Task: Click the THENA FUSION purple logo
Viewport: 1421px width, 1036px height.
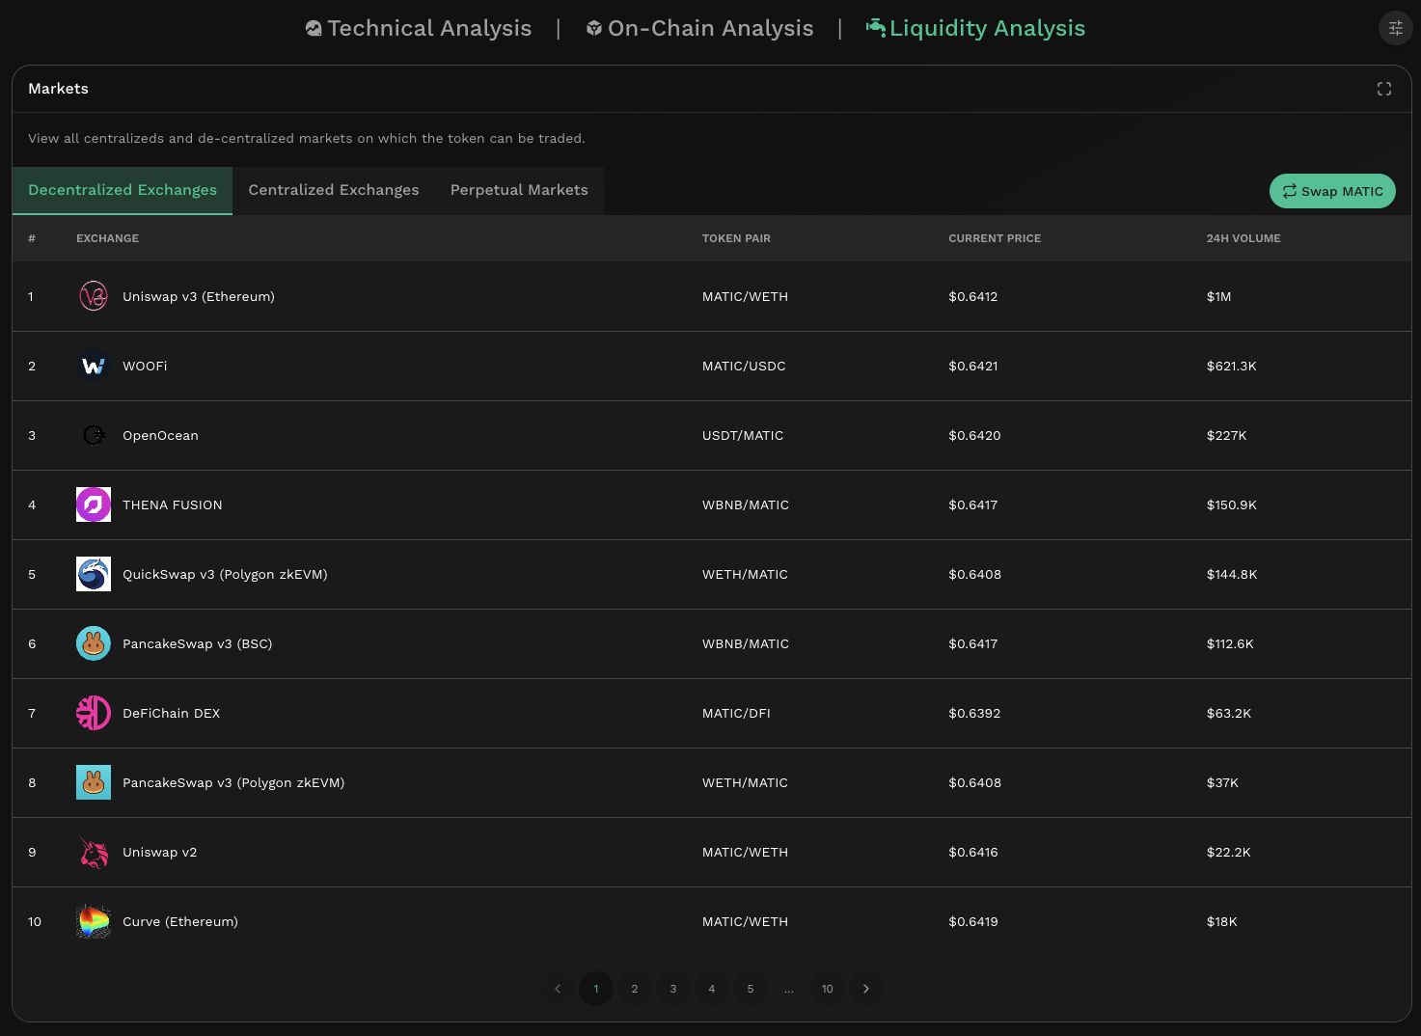Action: coord(94,504)
